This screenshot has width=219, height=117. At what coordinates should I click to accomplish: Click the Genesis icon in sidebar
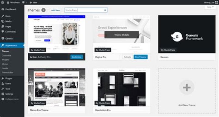pyautogui.click(x=3, y=38)
